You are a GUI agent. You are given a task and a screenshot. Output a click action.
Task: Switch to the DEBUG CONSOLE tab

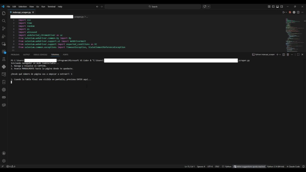[40, 55]
